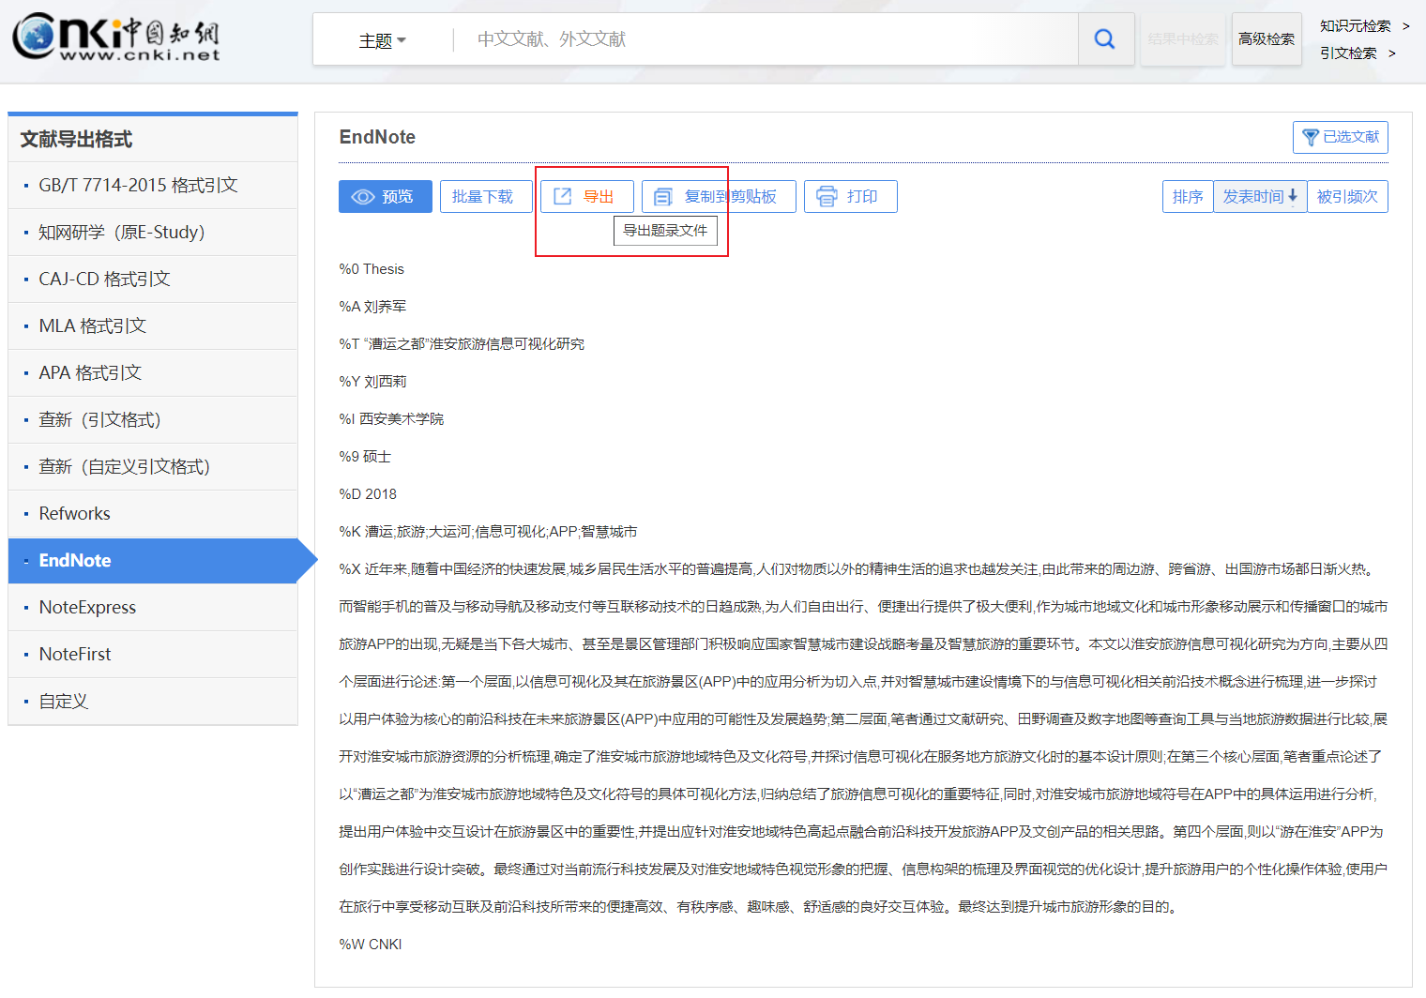The image size is (1426, 998).
Task: Click the funnel icon on 已选文献
Action: point(1311,137)
